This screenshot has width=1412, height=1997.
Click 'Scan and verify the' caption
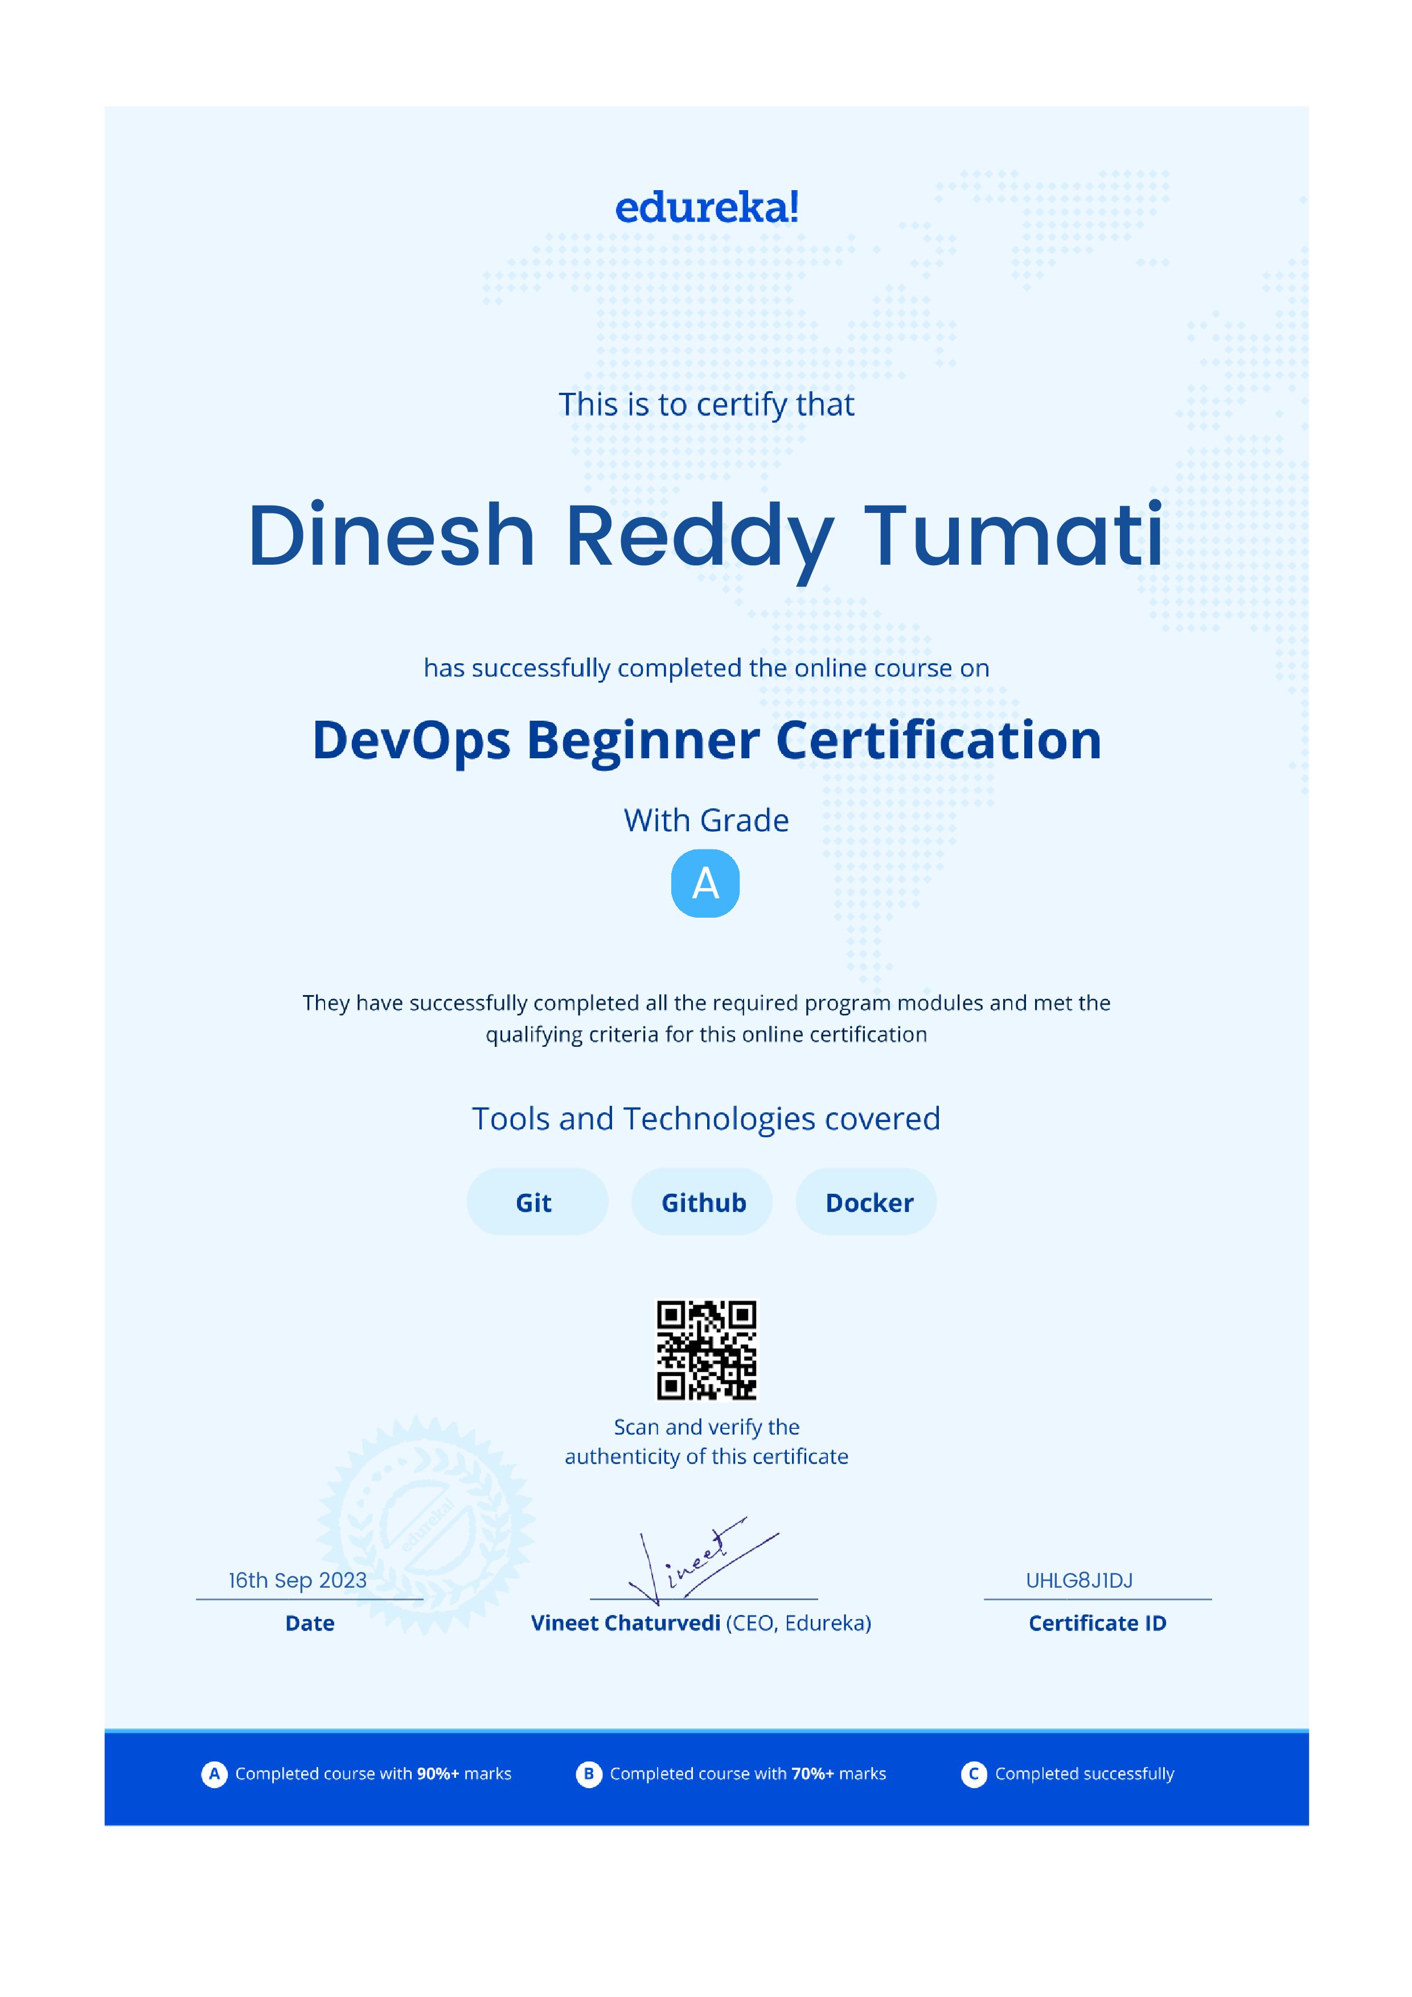(x=707, y=1427)
